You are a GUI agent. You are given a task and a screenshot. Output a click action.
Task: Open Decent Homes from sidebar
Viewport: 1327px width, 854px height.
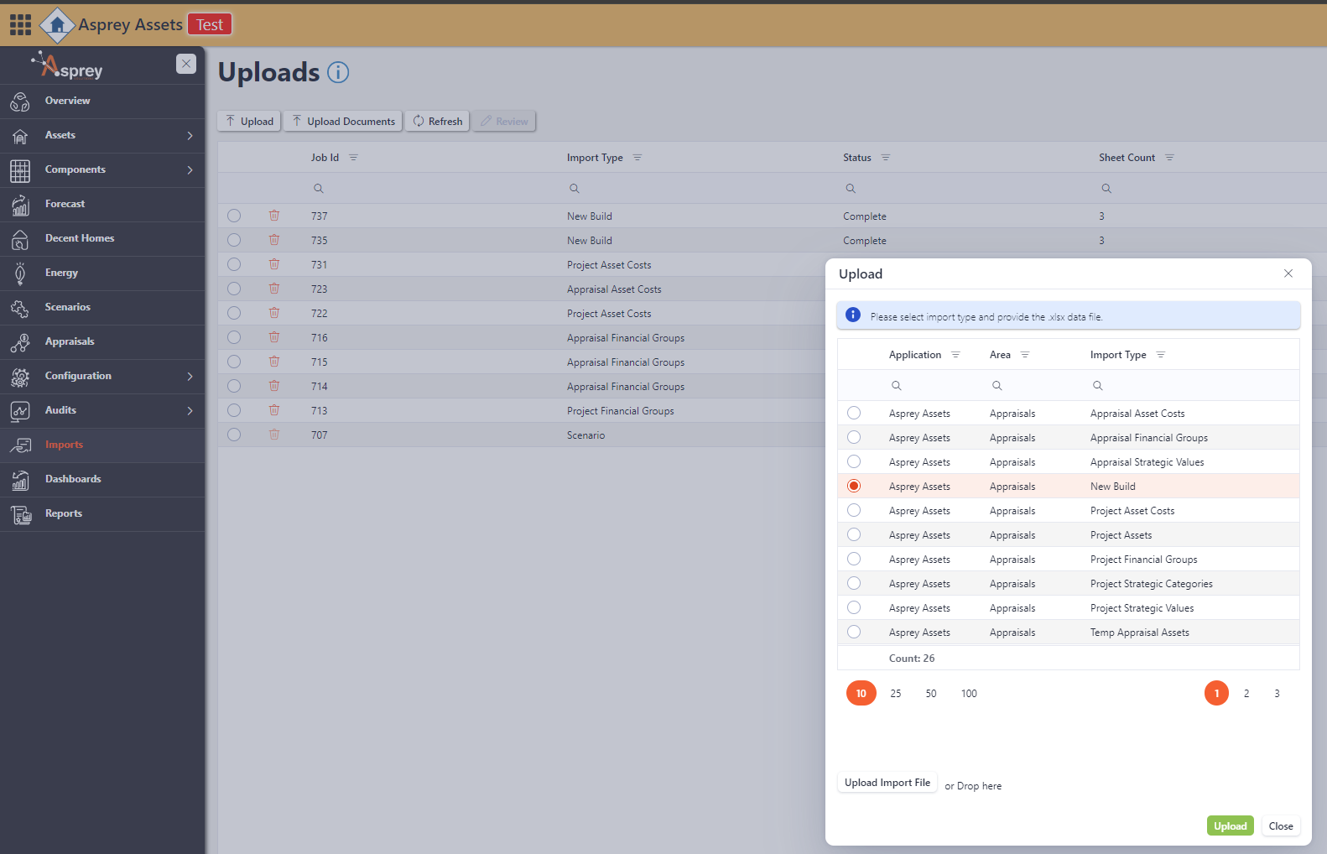point(80,238)
